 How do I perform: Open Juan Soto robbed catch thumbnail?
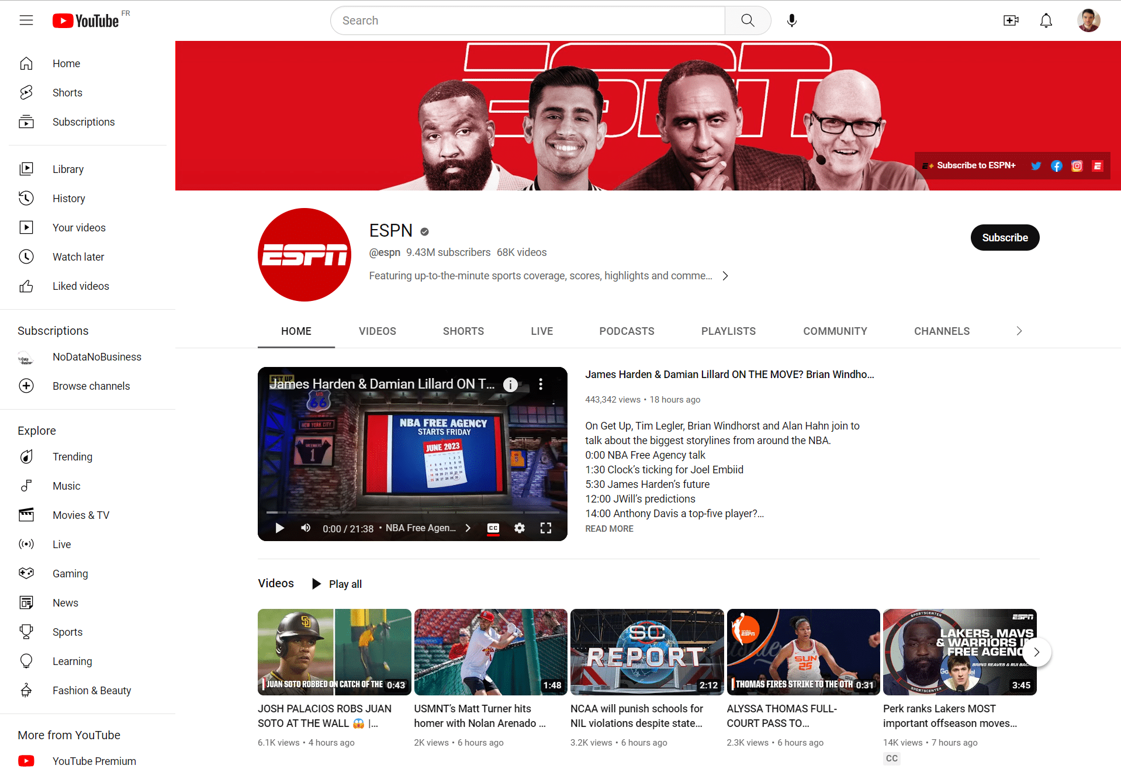(x=334, y=652)
